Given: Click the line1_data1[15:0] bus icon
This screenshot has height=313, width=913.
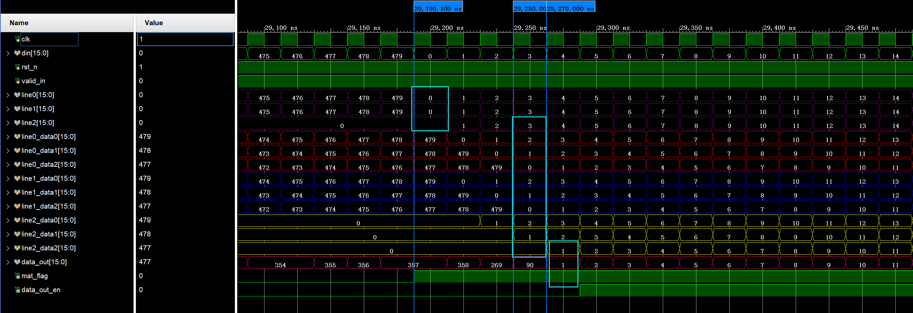Looking at the screenshot, I should coord(17,192).
